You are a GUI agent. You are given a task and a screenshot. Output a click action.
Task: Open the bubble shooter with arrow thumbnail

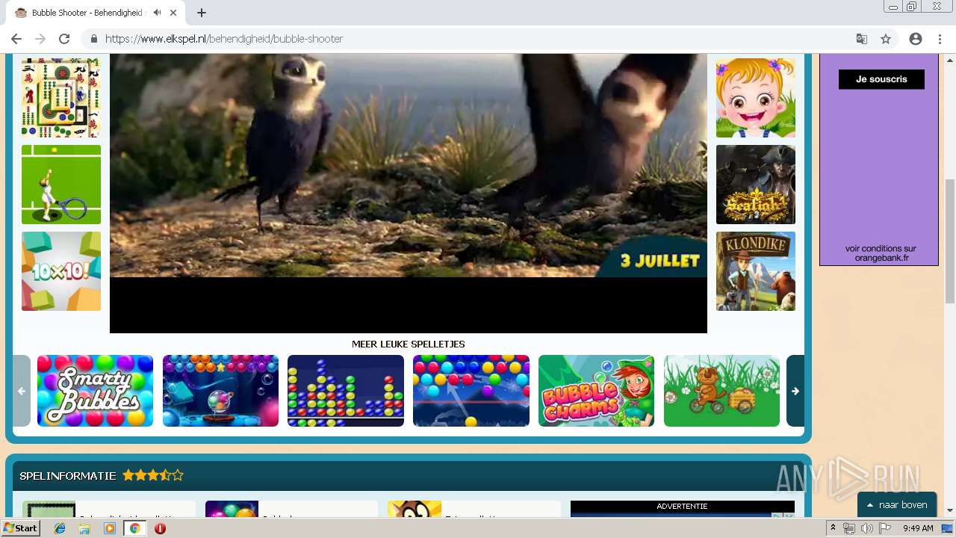(471, 391)
